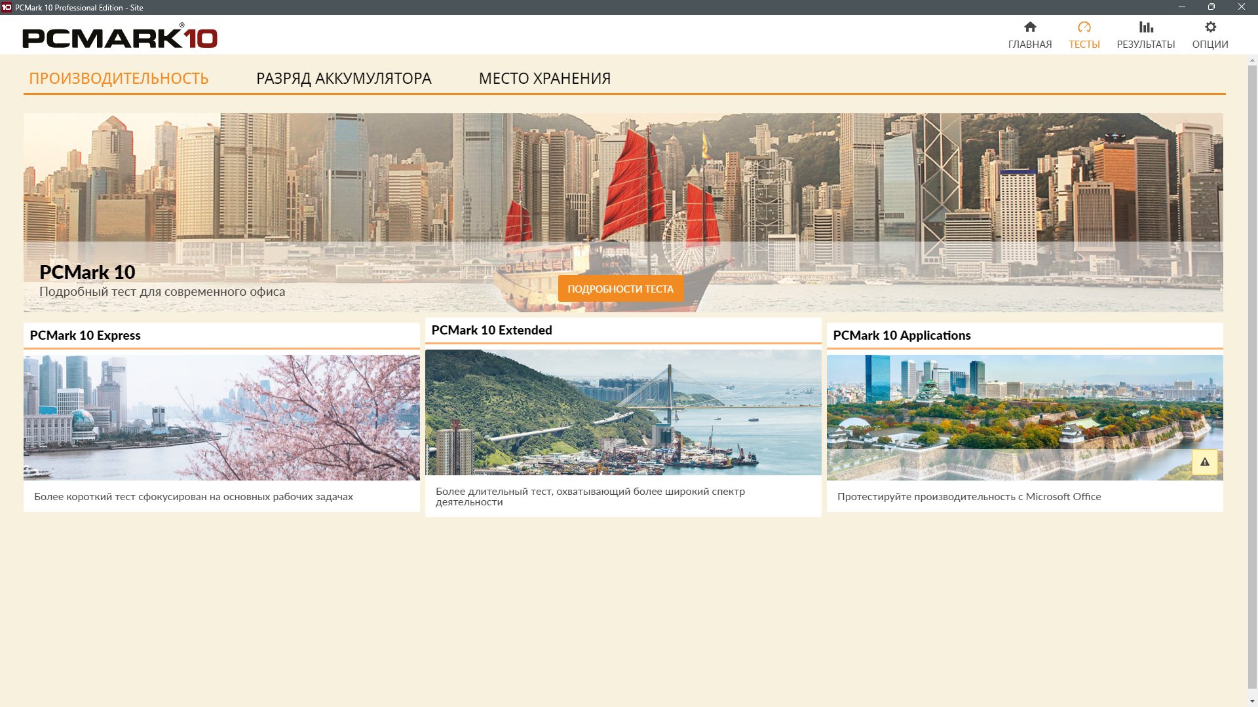This screenshot has width=1258, height=707.
Task: Close the PCMark 10 window
Action: point(1242,7)
